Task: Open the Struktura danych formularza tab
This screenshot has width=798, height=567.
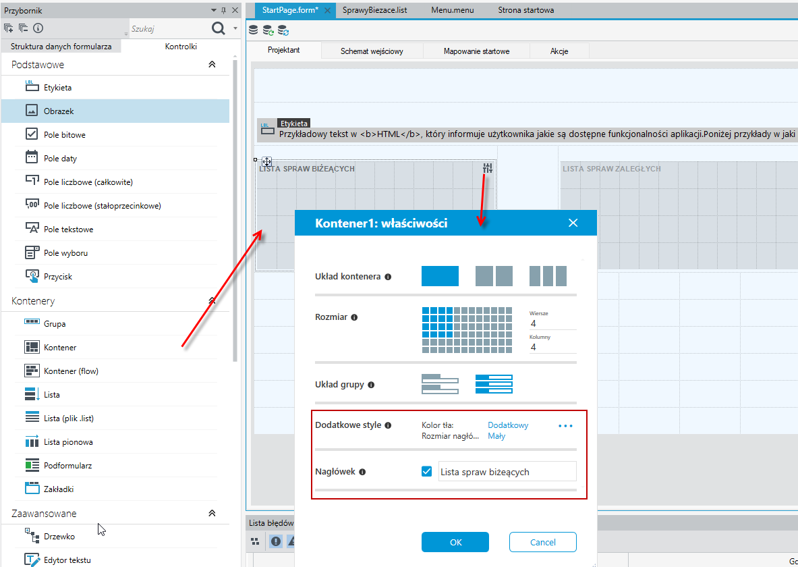Action: [x=61, y=47]
